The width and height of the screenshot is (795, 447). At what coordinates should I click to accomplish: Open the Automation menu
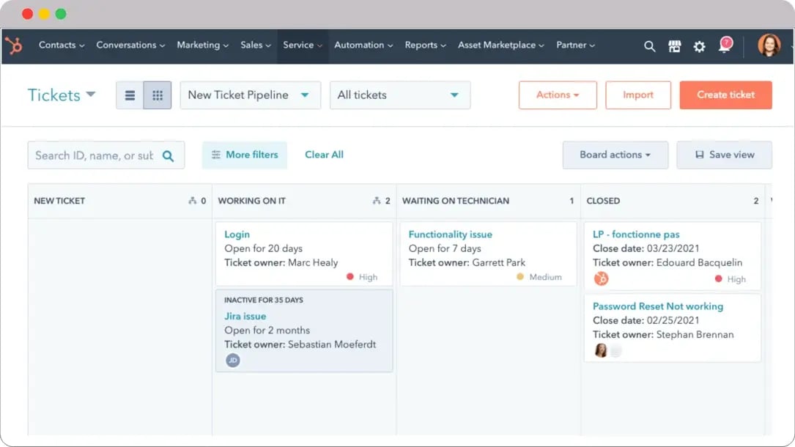(x=363, y=45)
